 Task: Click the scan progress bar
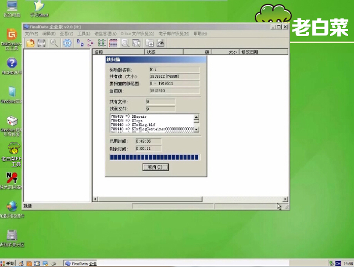click(x=155, y=157)
